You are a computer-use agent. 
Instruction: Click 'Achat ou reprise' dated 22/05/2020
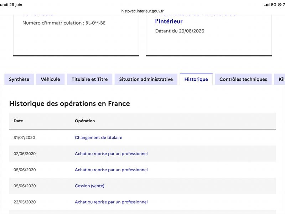point(111,202)
